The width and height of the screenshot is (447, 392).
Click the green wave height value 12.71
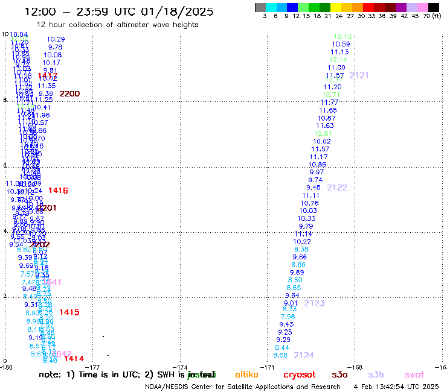pyautogui.click(x=331, y=95)
